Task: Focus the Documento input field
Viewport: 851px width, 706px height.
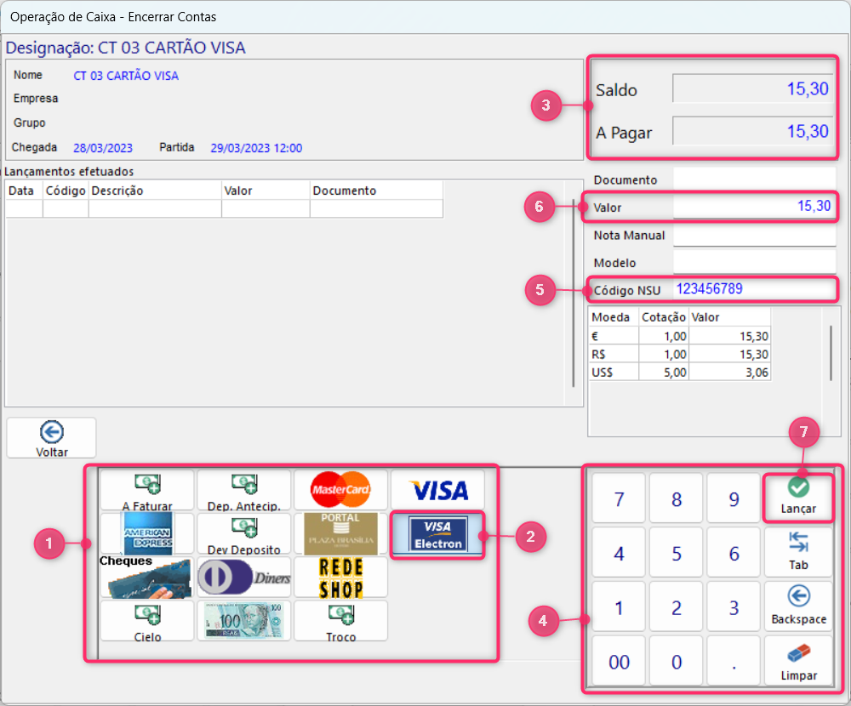Action: pyautogui.click(x=754, y=179)
